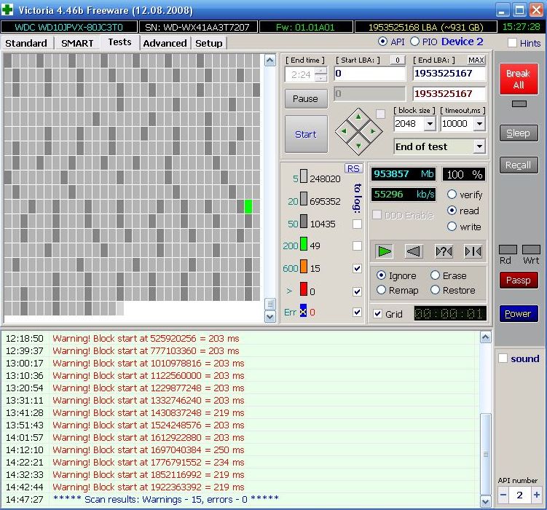Image resolution: width=547 pixels, height=510 pixels.
Task: Click the up arrow on the diamond navigator
Action: coord(358,117)
